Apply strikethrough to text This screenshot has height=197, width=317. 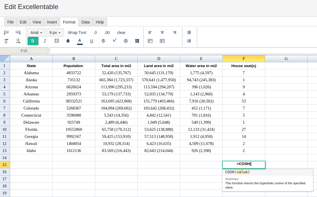click(x=103, y=41)
